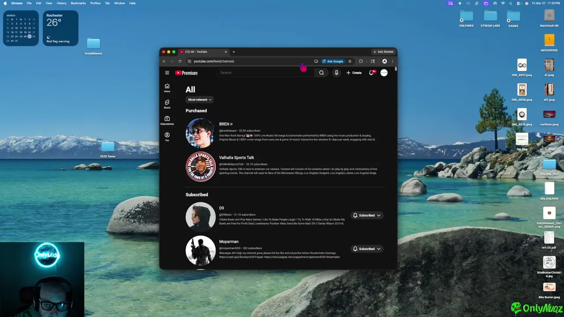Click the install app icon in address bar
The height and width of the screenshot is (317, 564).
pyautogui.click(x=316, y=61)
